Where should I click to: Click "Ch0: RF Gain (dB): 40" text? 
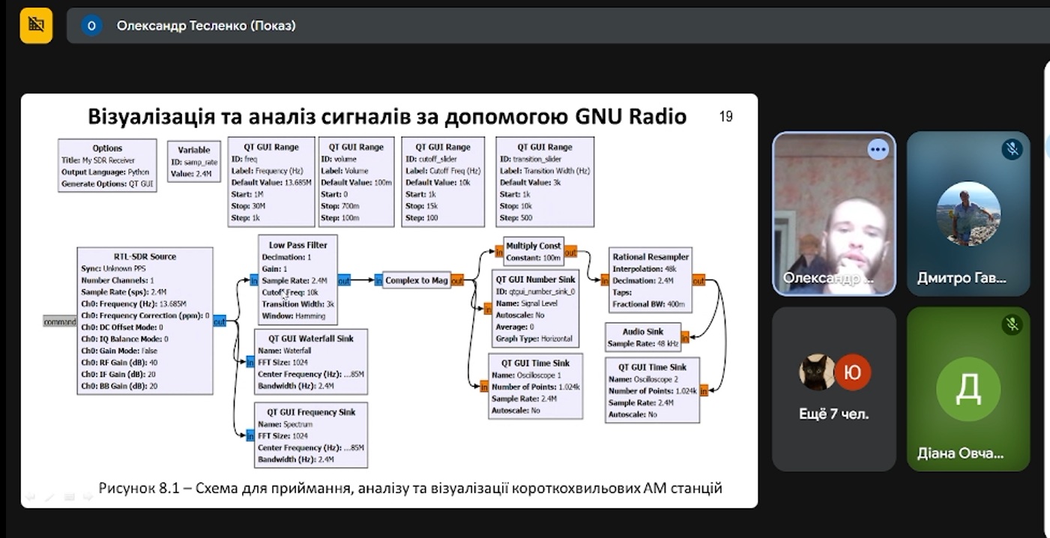(x=118, y=362)
